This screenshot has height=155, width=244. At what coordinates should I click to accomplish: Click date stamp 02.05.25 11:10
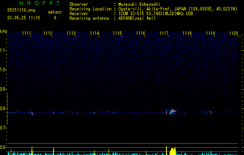click(24, 18)
